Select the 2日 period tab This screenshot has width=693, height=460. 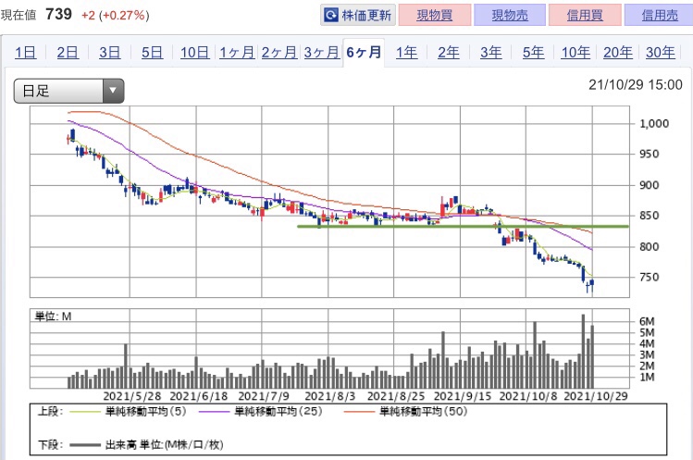coord(68,53)
